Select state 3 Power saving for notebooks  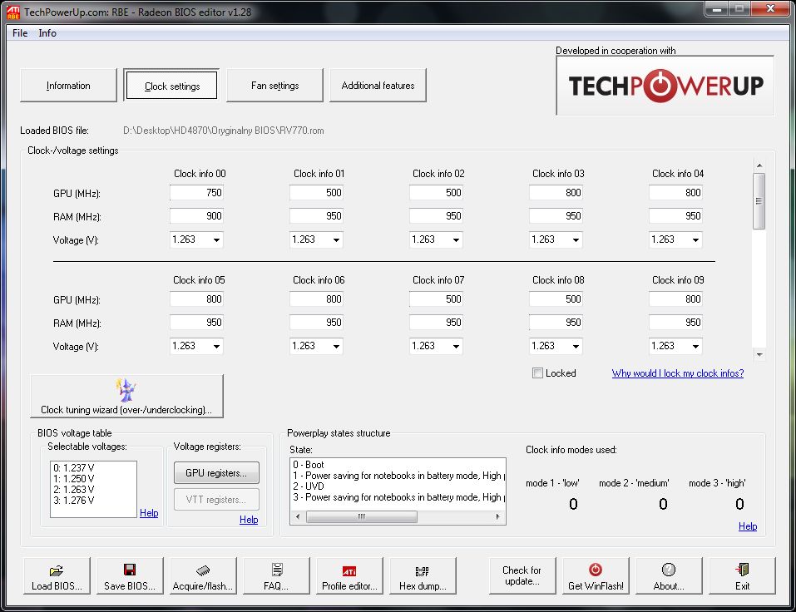(398, 497)
